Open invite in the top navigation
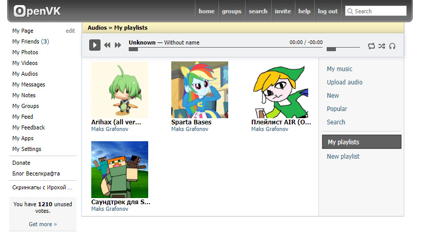The height and width of the screenshot is (240, 421). pyautogui.click(x=283, y=11)
